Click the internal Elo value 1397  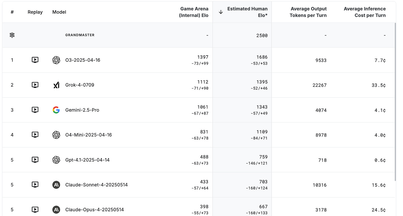coord(203,57)
